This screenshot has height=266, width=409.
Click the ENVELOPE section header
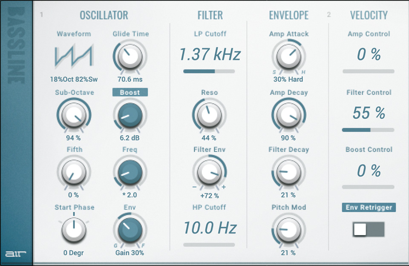coord(289,15)
